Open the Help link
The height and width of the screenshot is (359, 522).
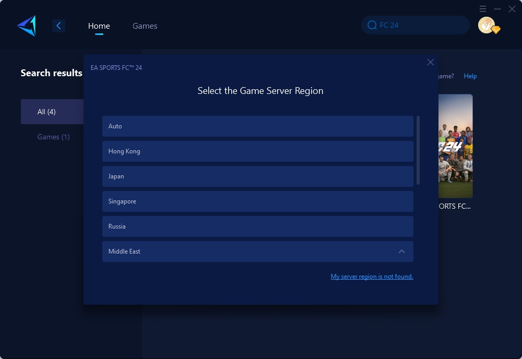[470, 76]
